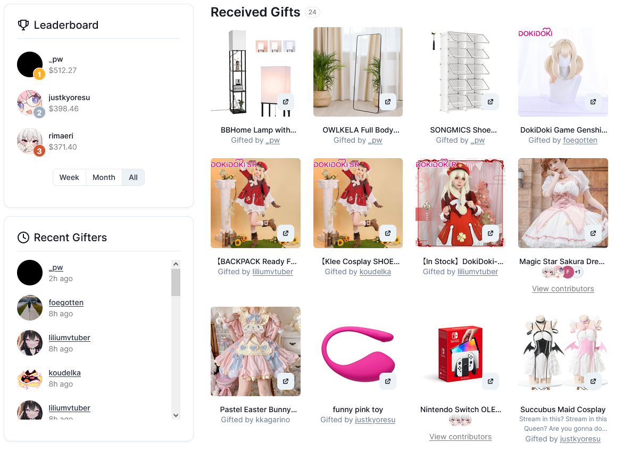Click scroll-down arrow in Recent Gifters list

(x=176, y=415)
